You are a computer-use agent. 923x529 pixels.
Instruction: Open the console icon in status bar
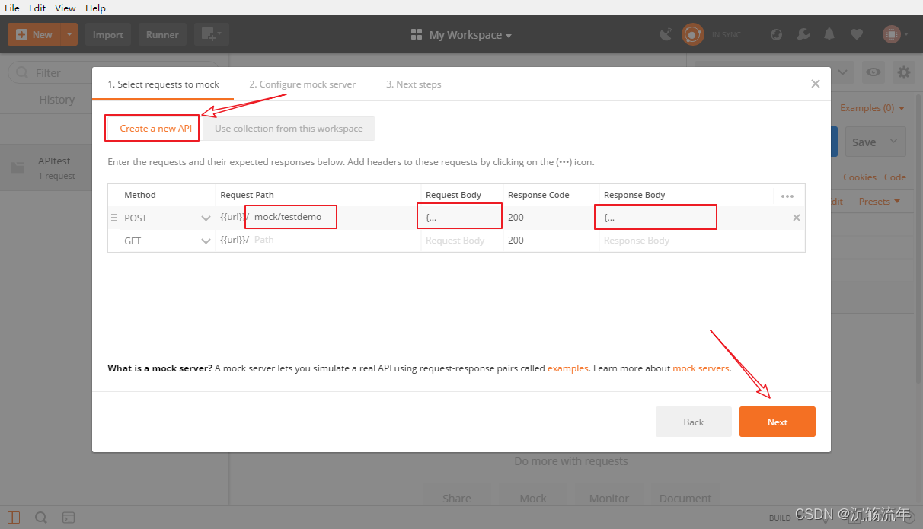[x=69, y=518]
